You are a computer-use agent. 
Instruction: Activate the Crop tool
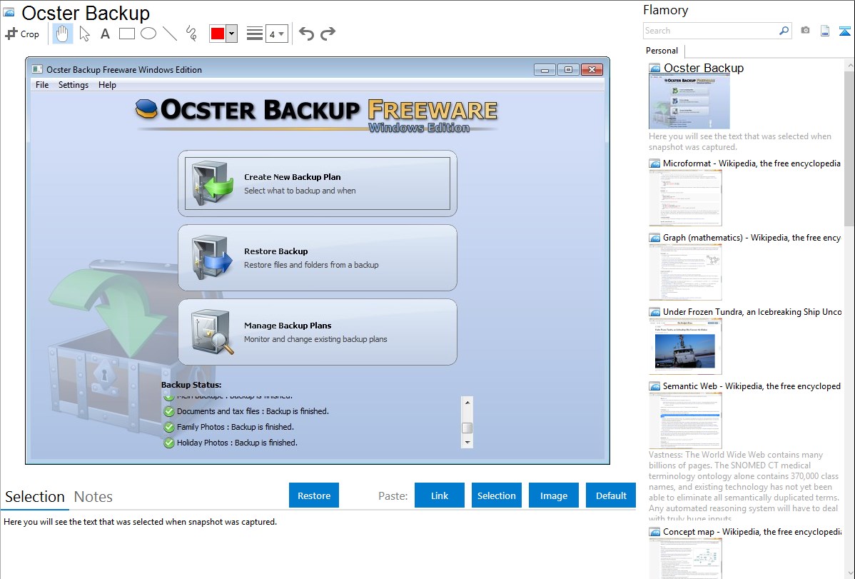tap(22, 34)
